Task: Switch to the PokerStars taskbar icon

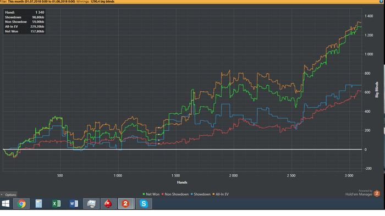Action: [x=108, y=203]
